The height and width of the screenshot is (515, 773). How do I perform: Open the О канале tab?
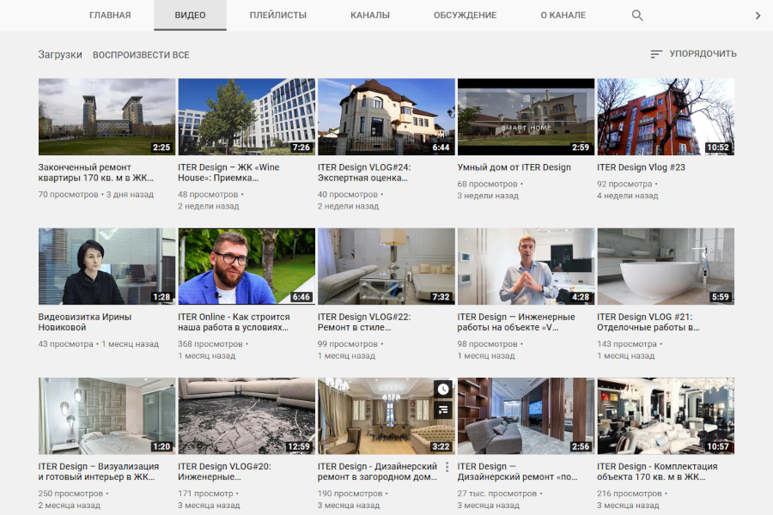point(563,15)
